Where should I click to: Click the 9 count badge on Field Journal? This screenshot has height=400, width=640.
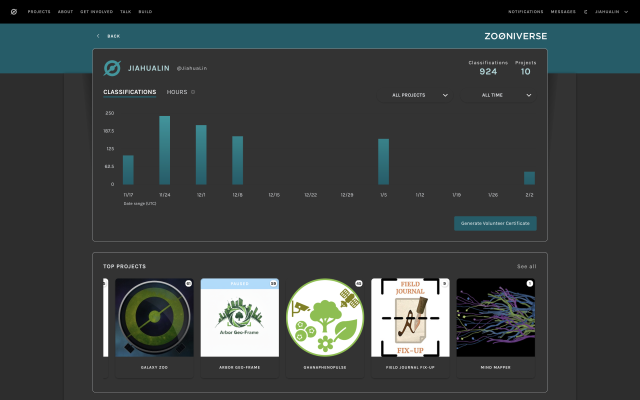pos(444,283)
